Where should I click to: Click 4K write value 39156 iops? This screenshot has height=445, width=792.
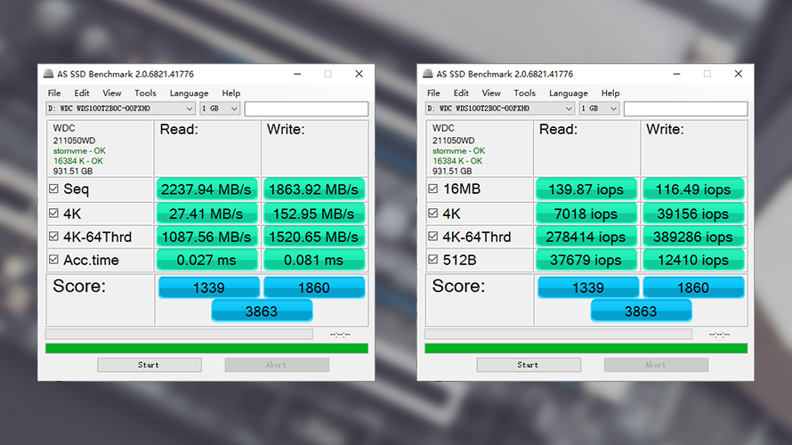coord(693,214)
